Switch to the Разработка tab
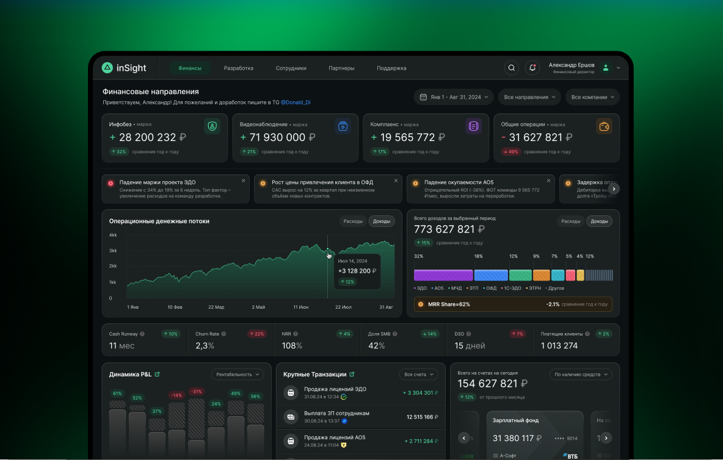The image size is (723, 460). click(x=238, y=68)
